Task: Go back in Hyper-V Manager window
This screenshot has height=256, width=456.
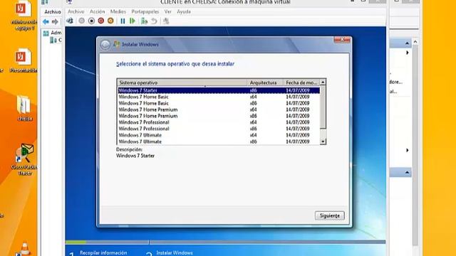Action: (x=46, y=22)
